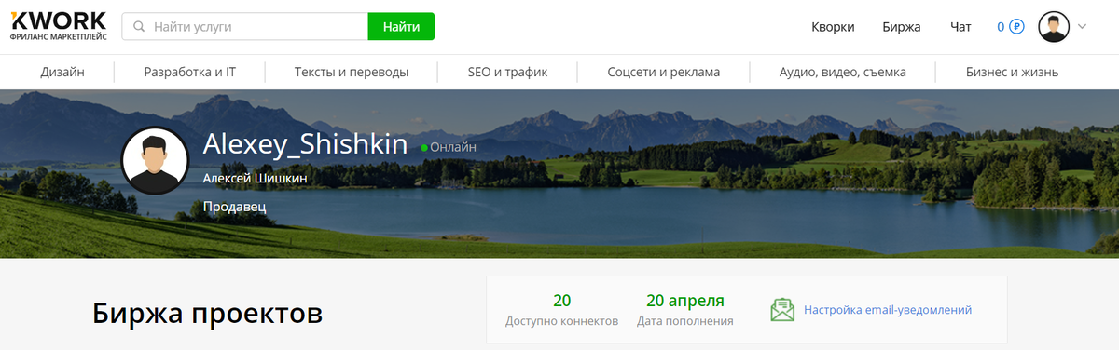Click the green online status dot
The image size is (1119, 350).
(424, 147)
